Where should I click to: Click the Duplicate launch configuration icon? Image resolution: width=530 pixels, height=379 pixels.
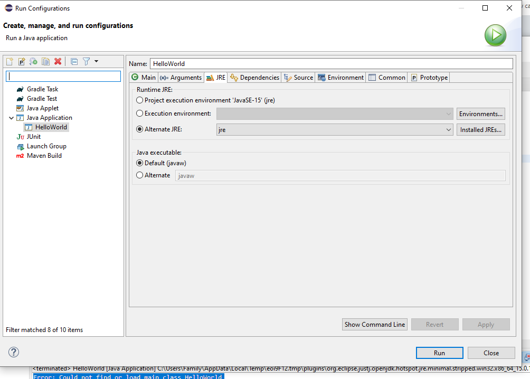[46, 62]
